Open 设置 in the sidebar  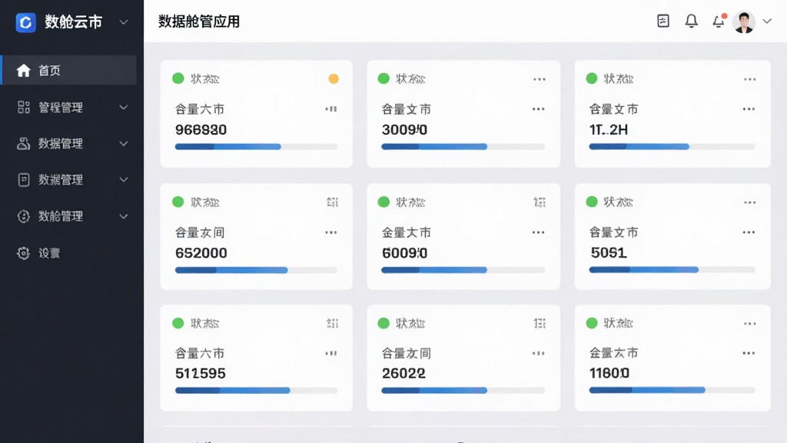point(69,253)
